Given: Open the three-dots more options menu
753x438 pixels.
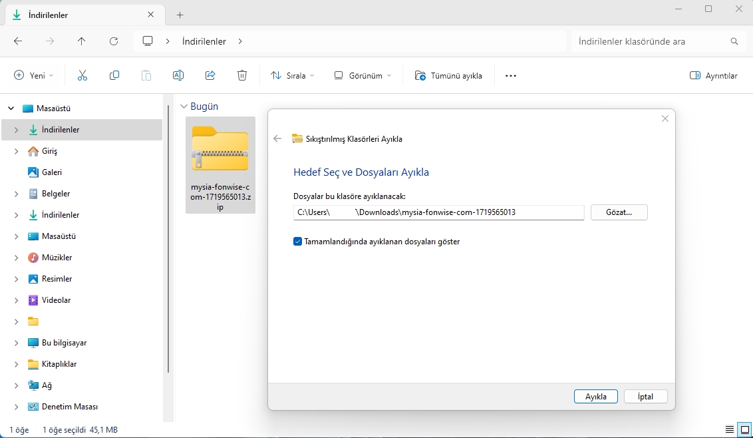Looking at the screenshot, I should (511, 75).
